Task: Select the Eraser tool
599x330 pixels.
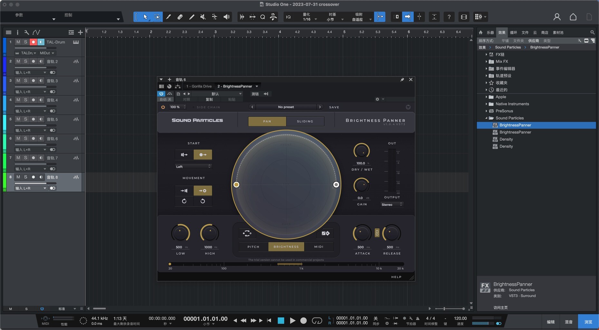Action: 180,17
